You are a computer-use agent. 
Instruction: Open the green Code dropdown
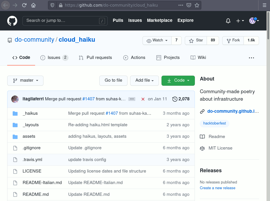click(178, 81)
